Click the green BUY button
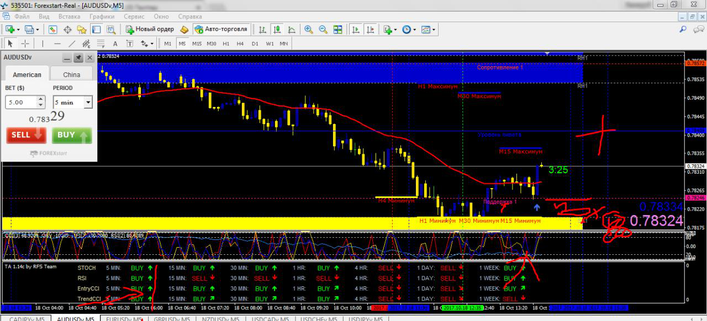The width and height of the screenshot is (707, 321). pos(71,135)
